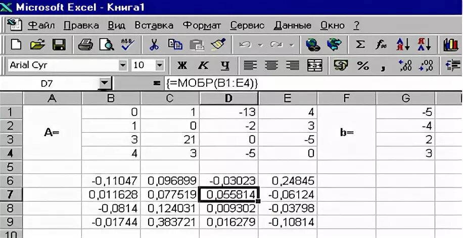Toggle underline Ч formatting
This screenshot has width=463, height=238.
coord(225,66)
